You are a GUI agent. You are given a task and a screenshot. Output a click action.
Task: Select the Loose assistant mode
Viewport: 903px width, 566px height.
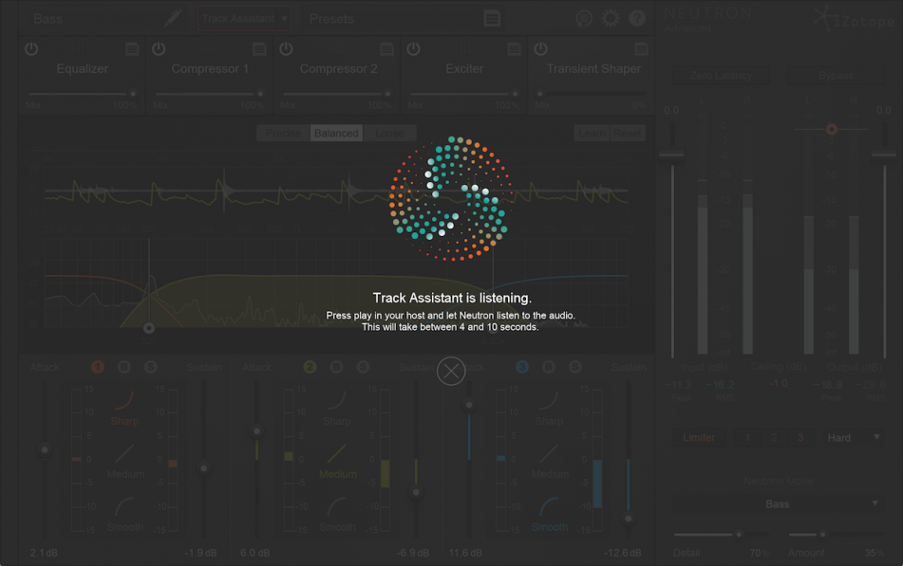390,133
